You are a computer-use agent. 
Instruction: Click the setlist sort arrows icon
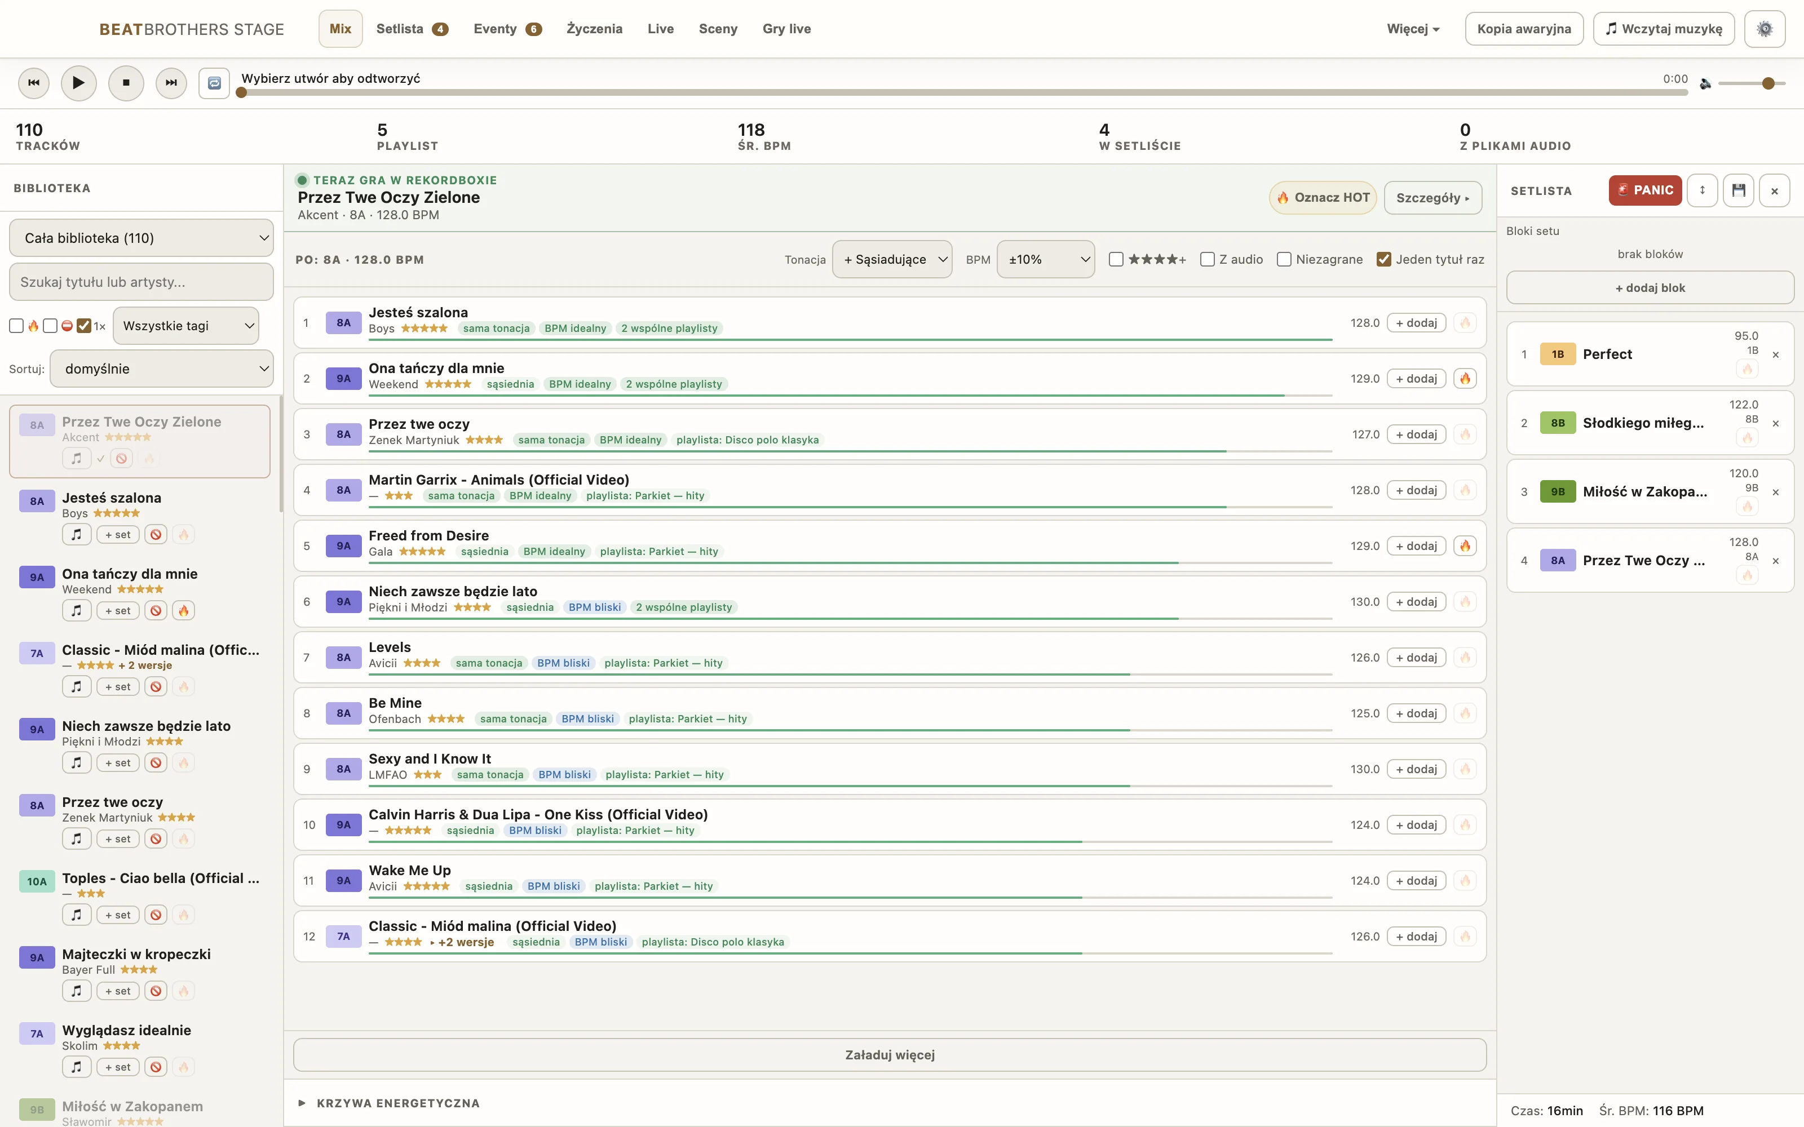tap(1702, 190)
